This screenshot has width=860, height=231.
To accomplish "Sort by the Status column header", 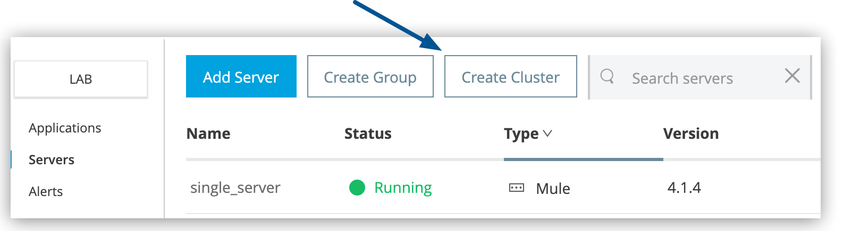I will tap(368, 134).
